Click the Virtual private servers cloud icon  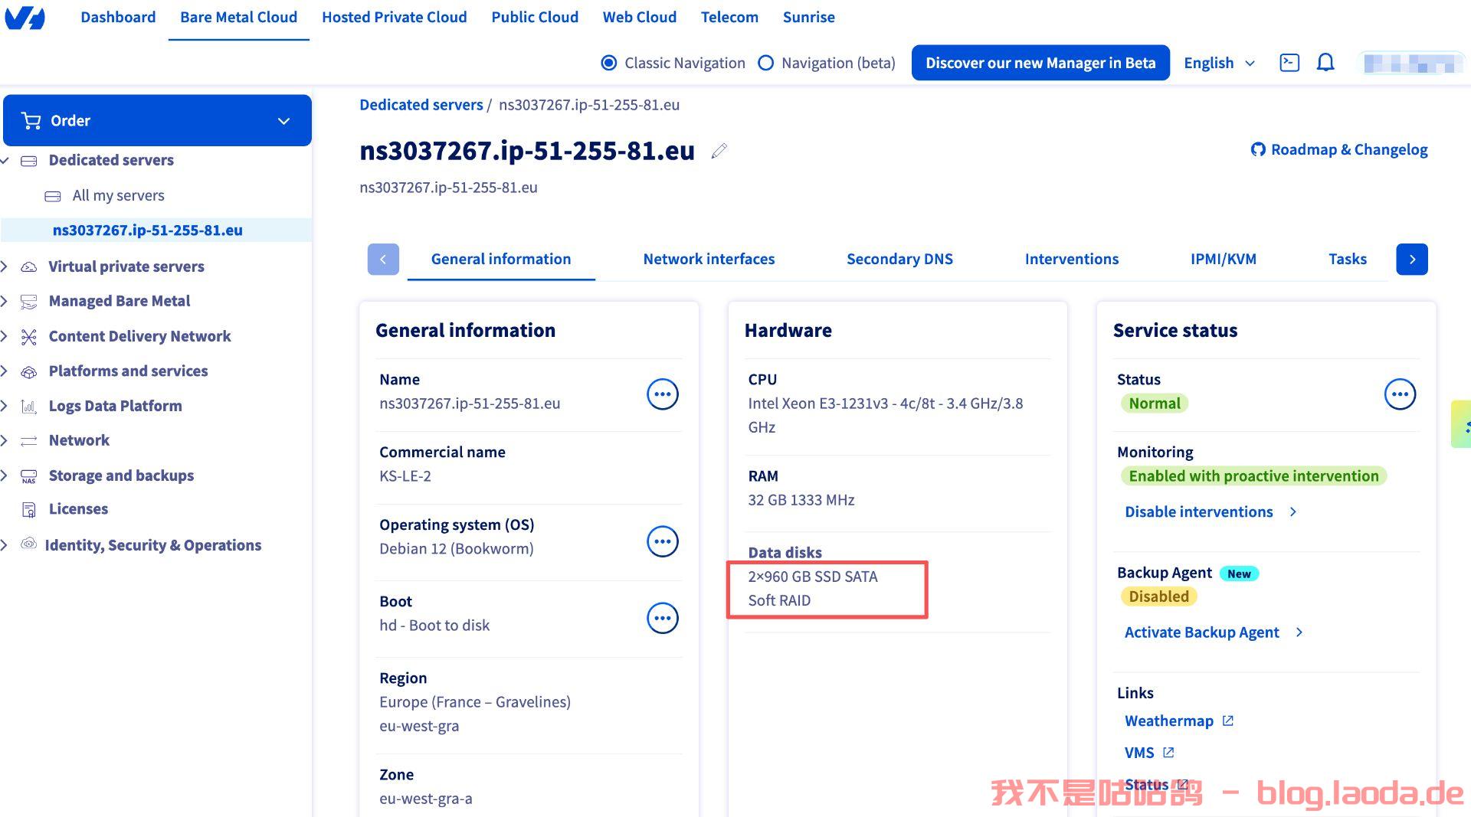click(28, 266)
